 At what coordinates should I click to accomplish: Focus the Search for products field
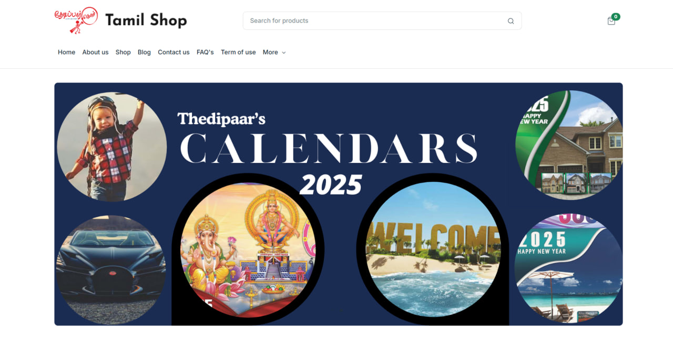tap(382, 21)
